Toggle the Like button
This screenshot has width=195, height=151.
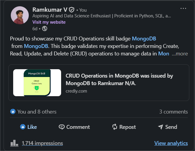[x=28, y=127]
